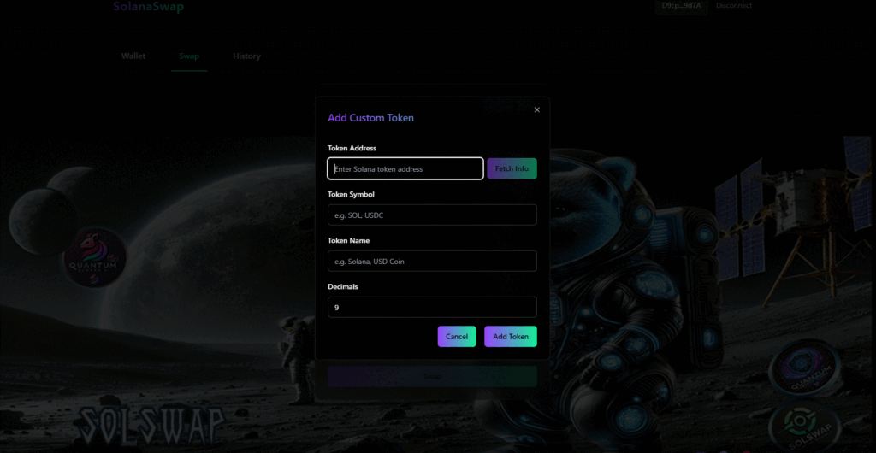The image size is (876, 453).
Task: Click the Decimals field showing 9
Action: tap(432, 308)
